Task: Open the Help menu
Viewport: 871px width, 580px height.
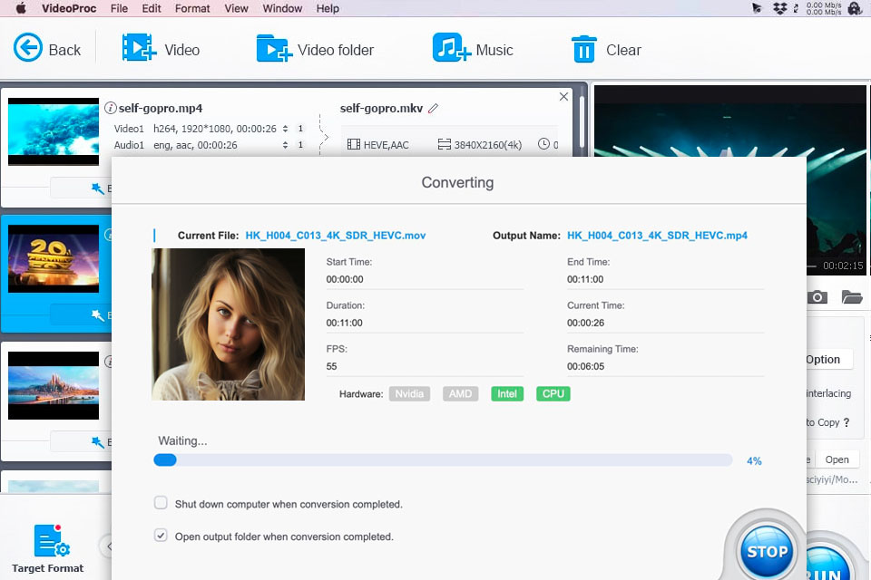Action: click(x=328, y=8)
